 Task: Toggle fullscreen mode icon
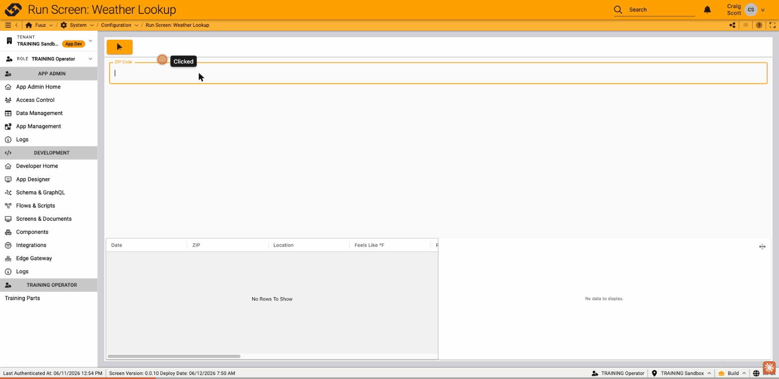coord(773,25)
